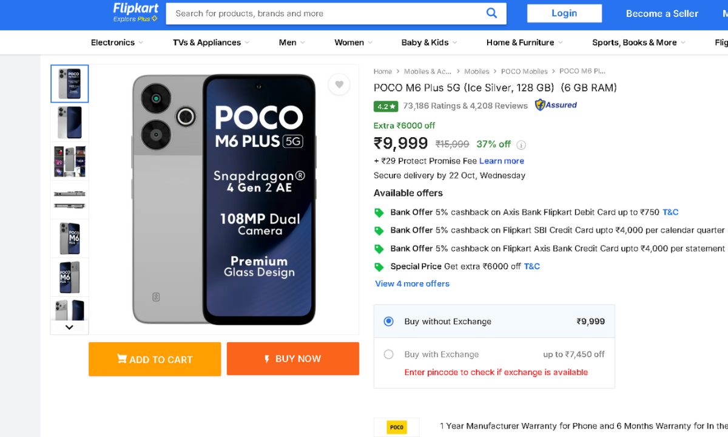
Task: Click the Flipkart Assured badge
Action: [x=556, y=105]
